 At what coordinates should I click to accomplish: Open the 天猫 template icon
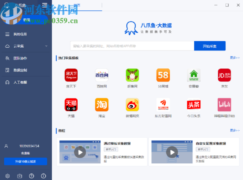[71, 105]
